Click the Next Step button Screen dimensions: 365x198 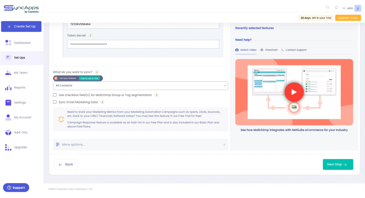click(x=338, y=164)
